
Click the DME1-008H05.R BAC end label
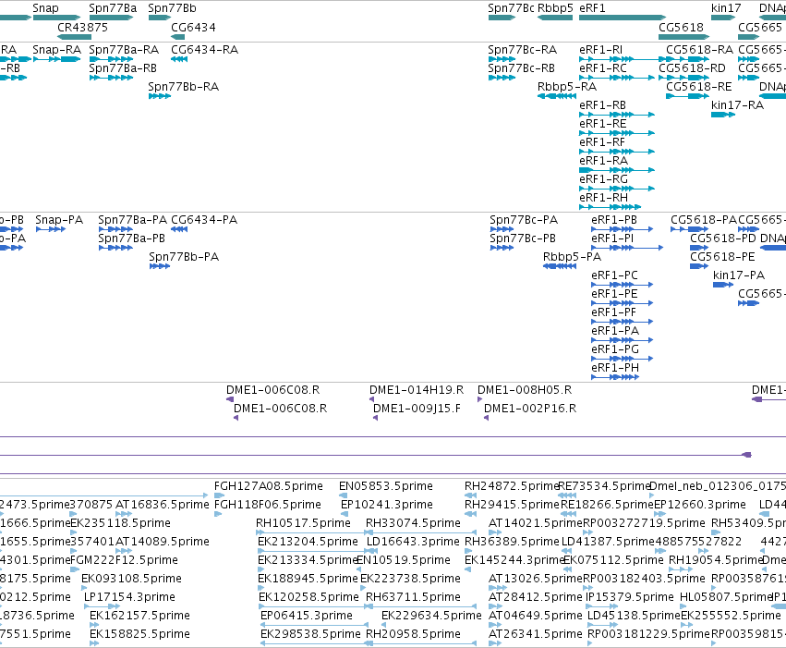[x=525, y=390]
